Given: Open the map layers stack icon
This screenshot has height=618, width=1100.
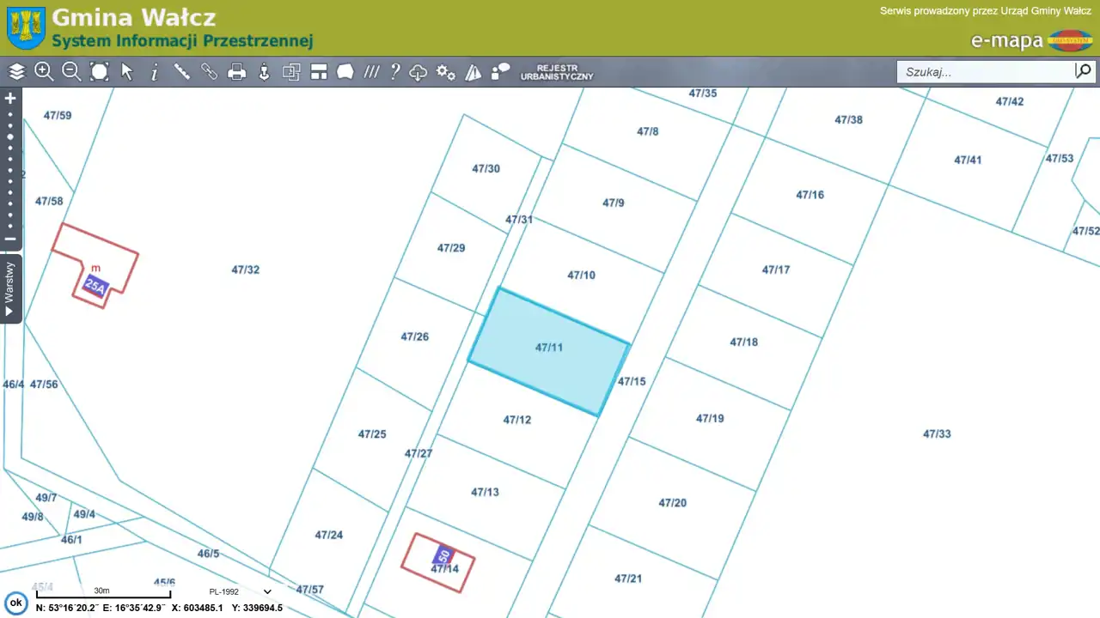Looking at the screenshot, I should pos(17,72).
